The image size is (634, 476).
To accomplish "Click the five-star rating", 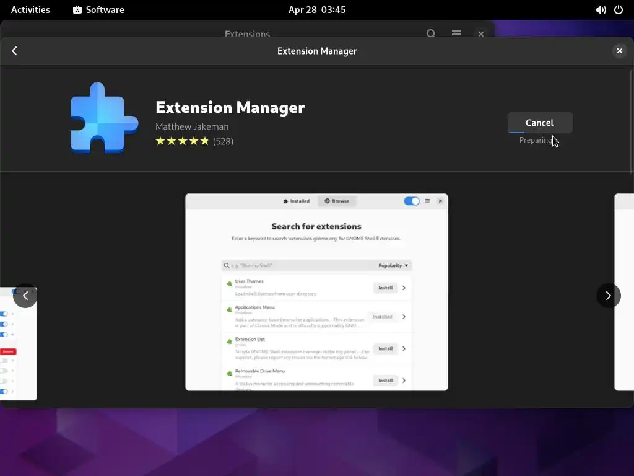I will point(183,141).
